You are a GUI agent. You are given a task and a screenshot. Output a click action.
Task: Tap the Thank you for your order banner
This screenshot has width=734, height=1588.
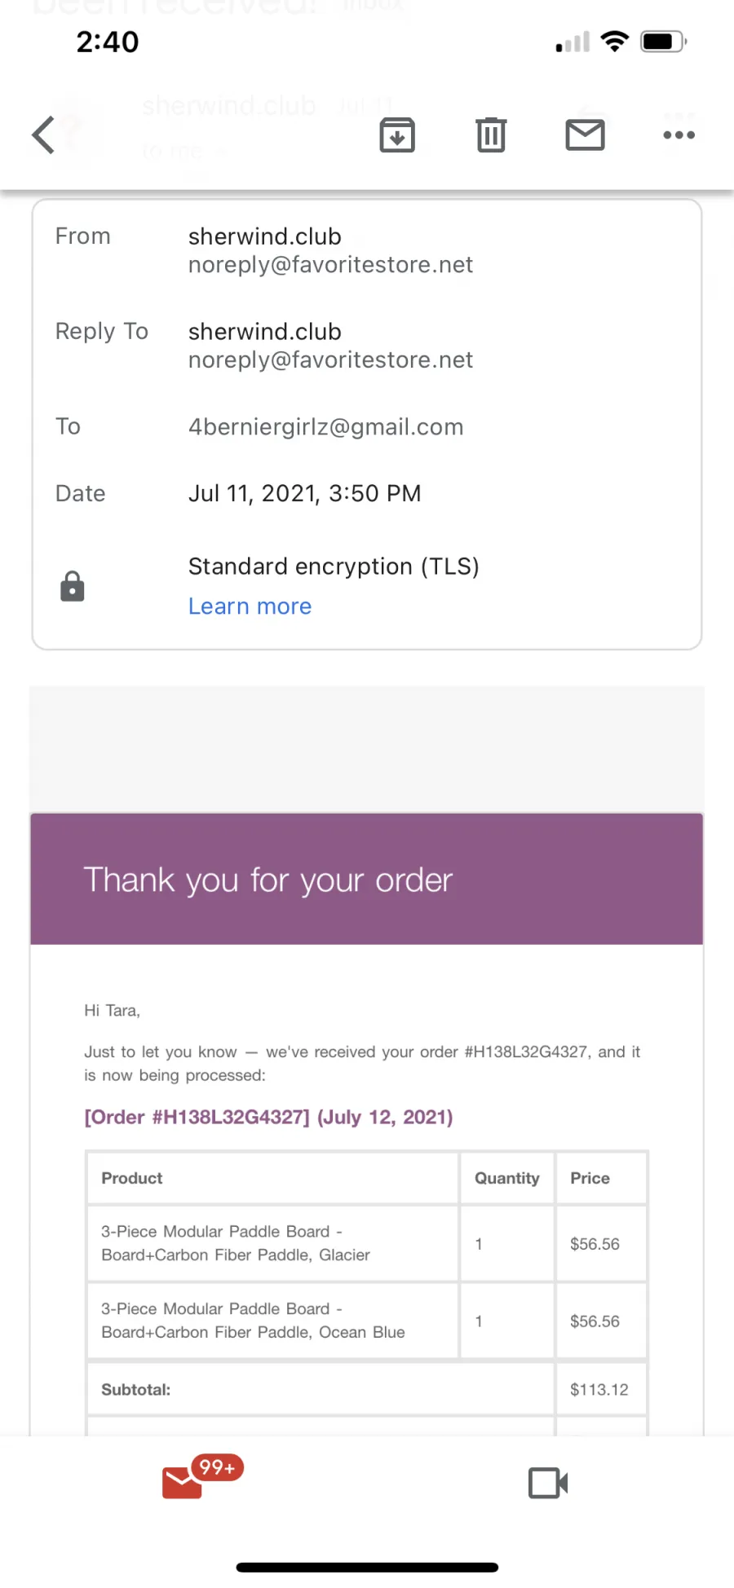tap(367, 879)
